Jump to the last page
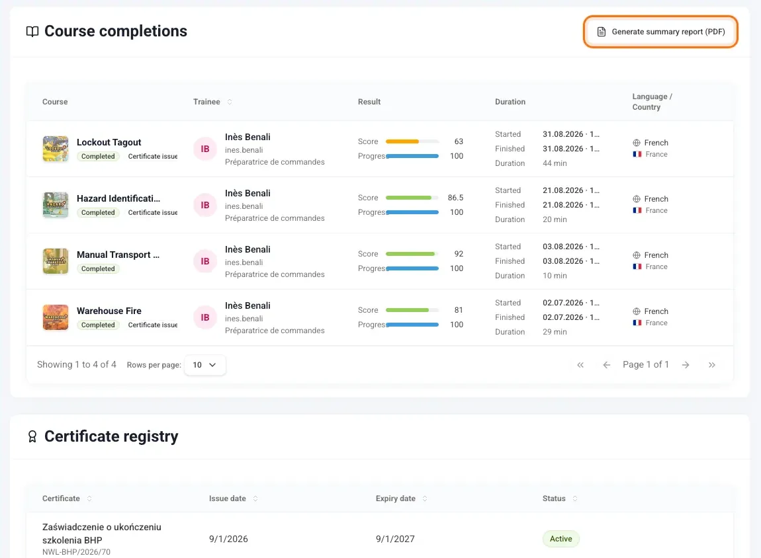 point(711,365)
